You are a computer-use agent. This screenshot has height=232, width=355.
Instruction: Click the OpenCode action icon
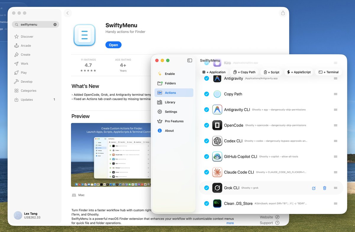pyautogui.click(x=217, y=125)
